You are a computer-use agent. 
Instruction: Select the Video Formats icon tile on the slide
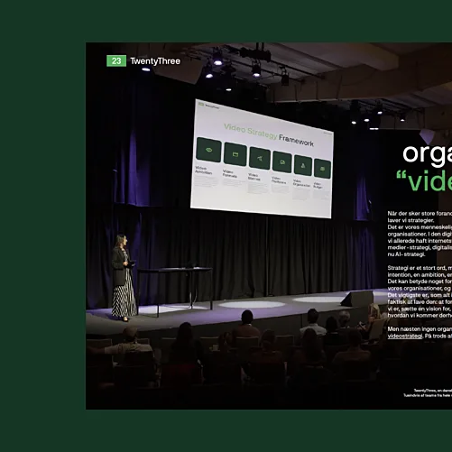click(235, 154)
